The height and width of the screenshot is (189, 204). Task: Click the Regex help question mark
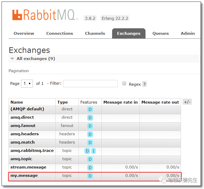coord(144,84)
